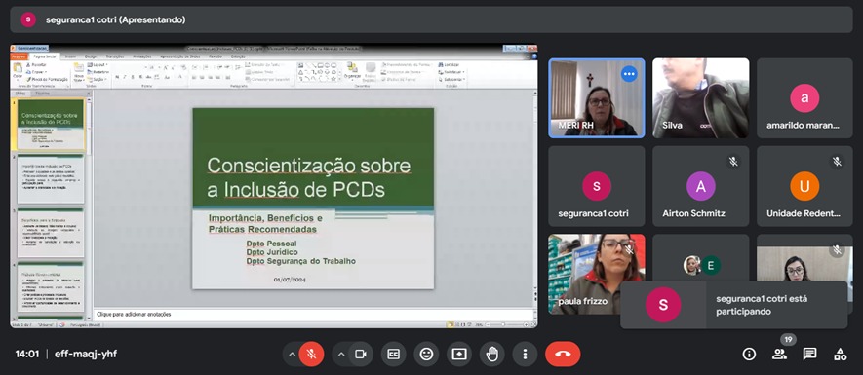Viewport: 863px width, 375px height.
Task: Show the participants list
Action: click(x=779, y=355)
